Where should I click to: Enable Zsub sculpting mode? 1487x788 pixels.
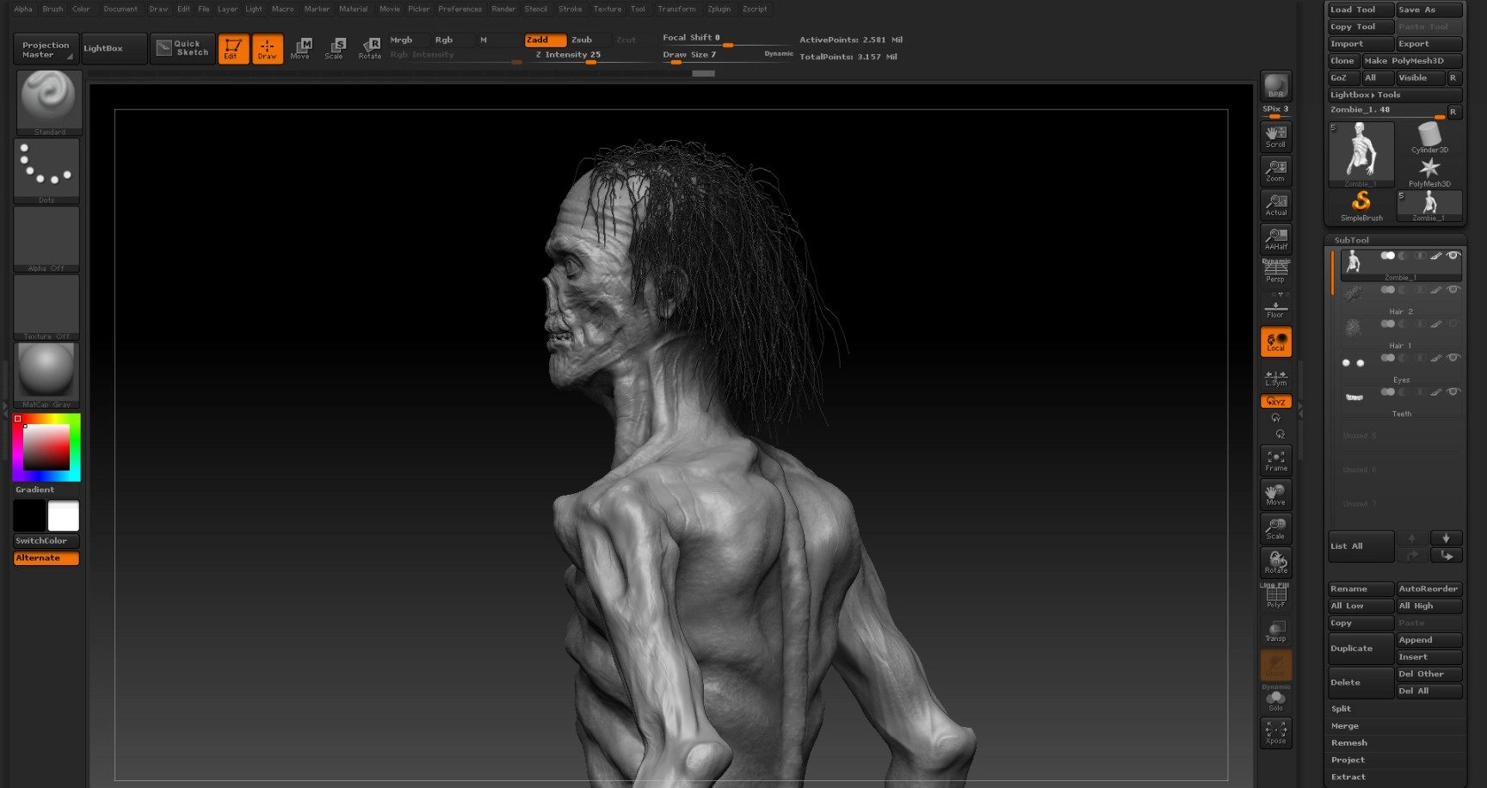(x=582, y=40)
